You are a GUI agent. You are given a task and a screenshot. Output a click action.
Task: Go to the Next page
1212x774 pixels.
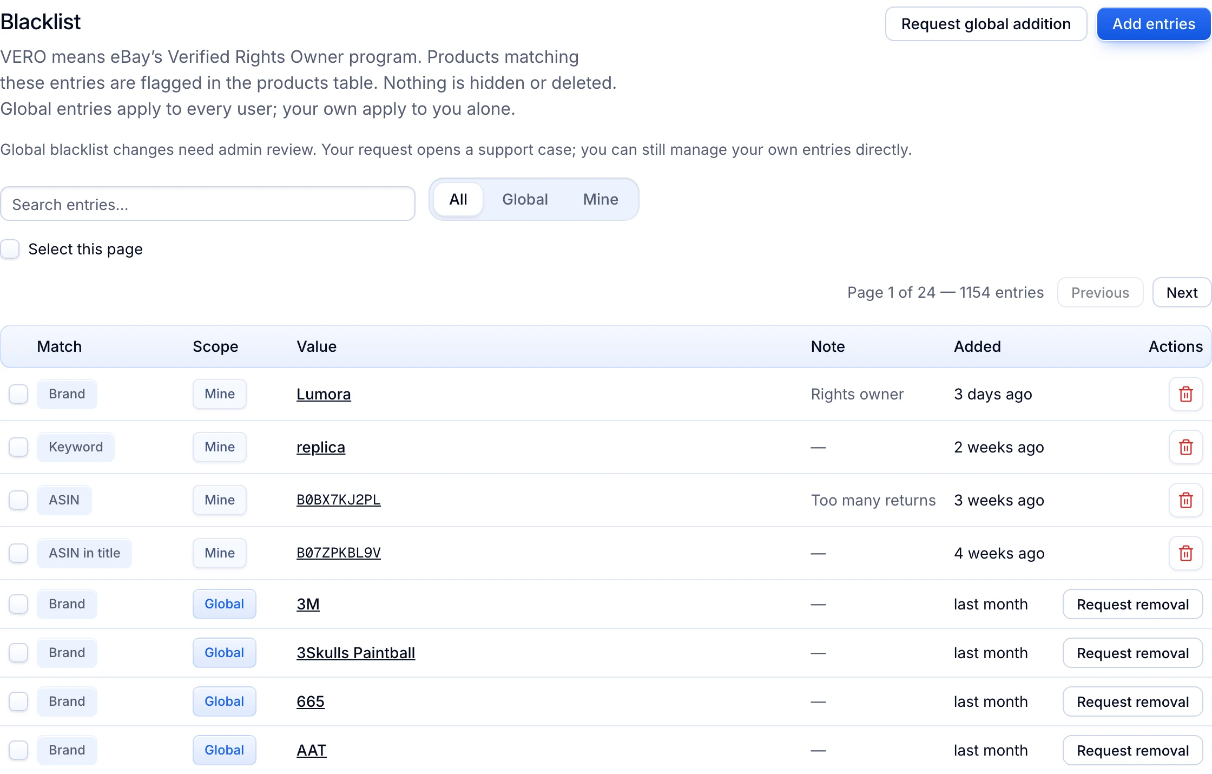pyautogui.click(x=1182, y=292)
